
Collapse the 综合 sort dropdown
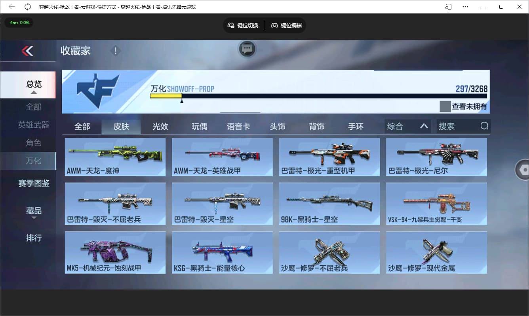[x=424, y=126]
